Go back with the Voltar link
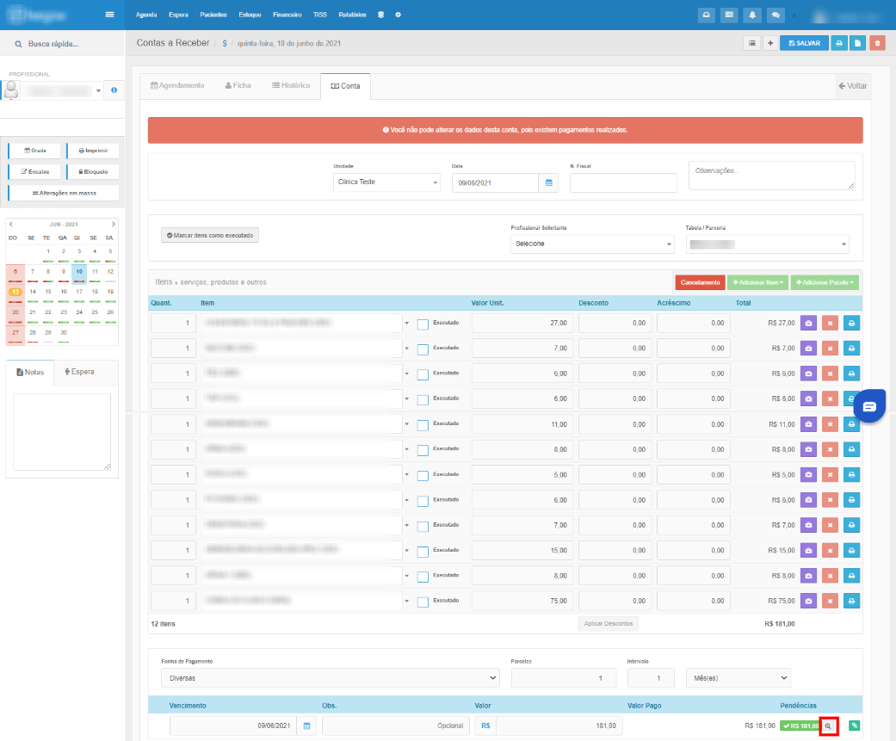 click(853, 86)
